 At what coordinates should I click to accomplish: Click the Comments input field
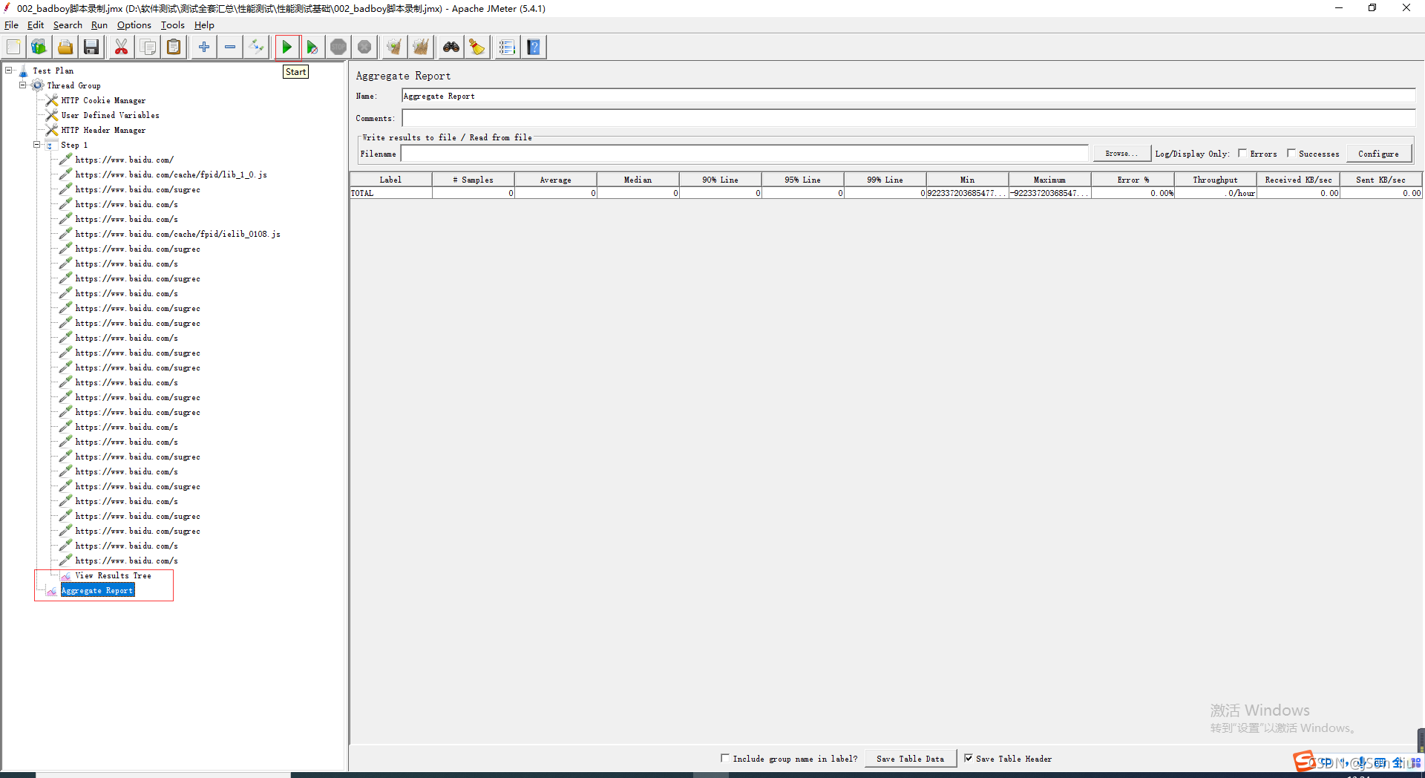[x=908, y=118]
